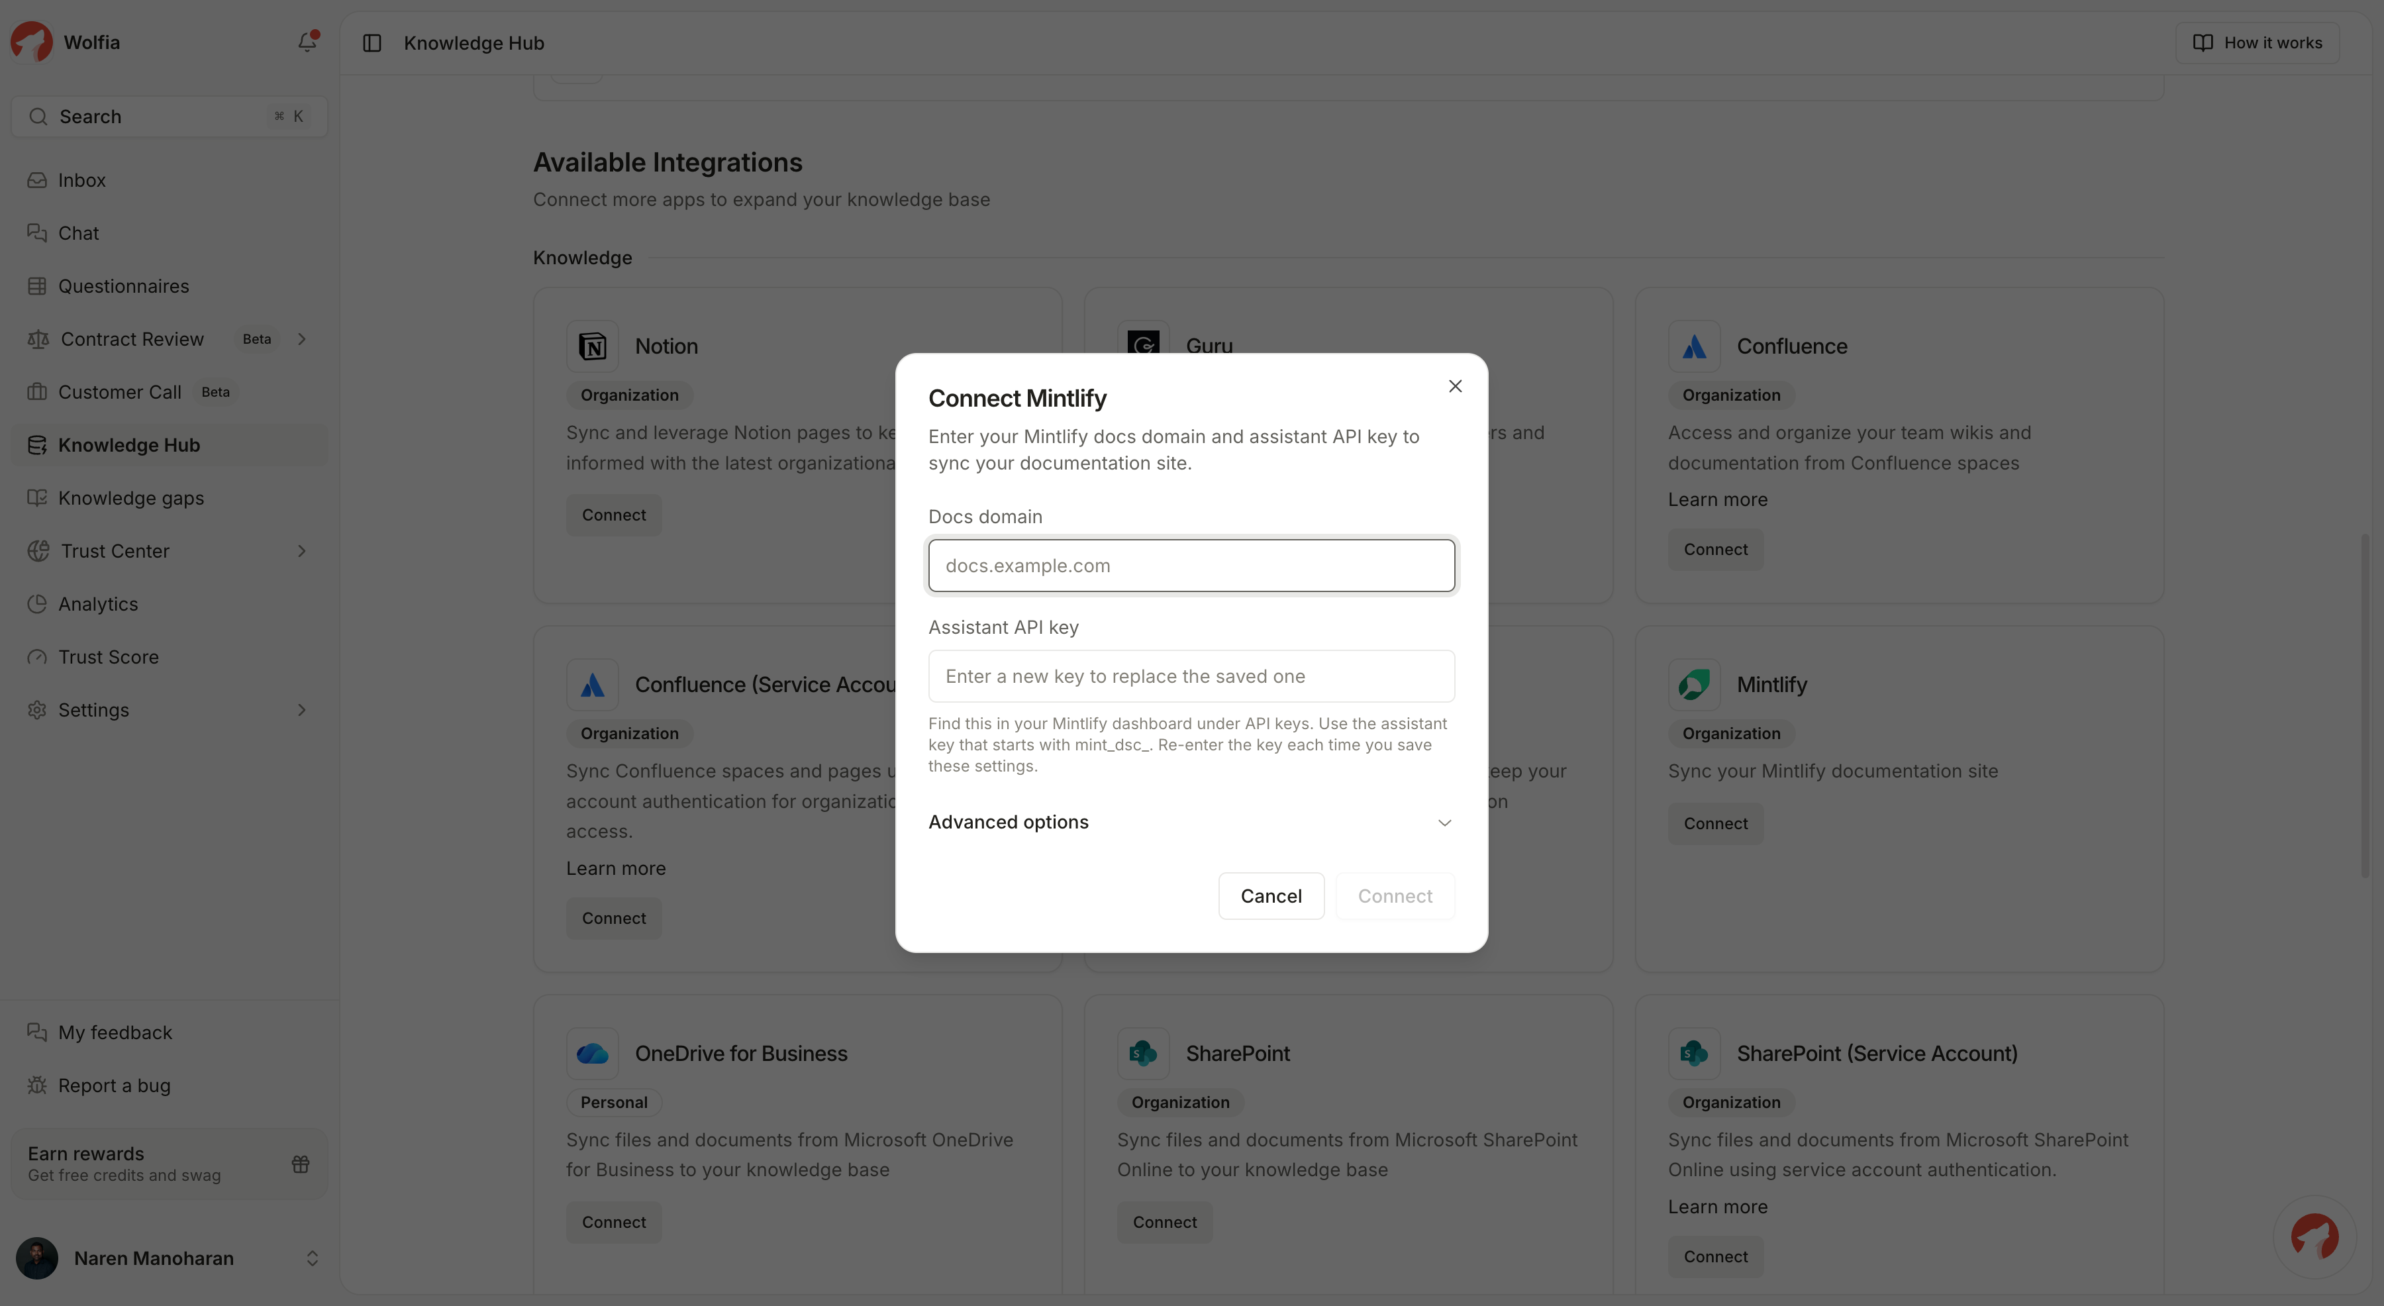This screenshot has height=1306, width=2384.
Task: Click the sidebar Search box
Action: coord(170,117)
